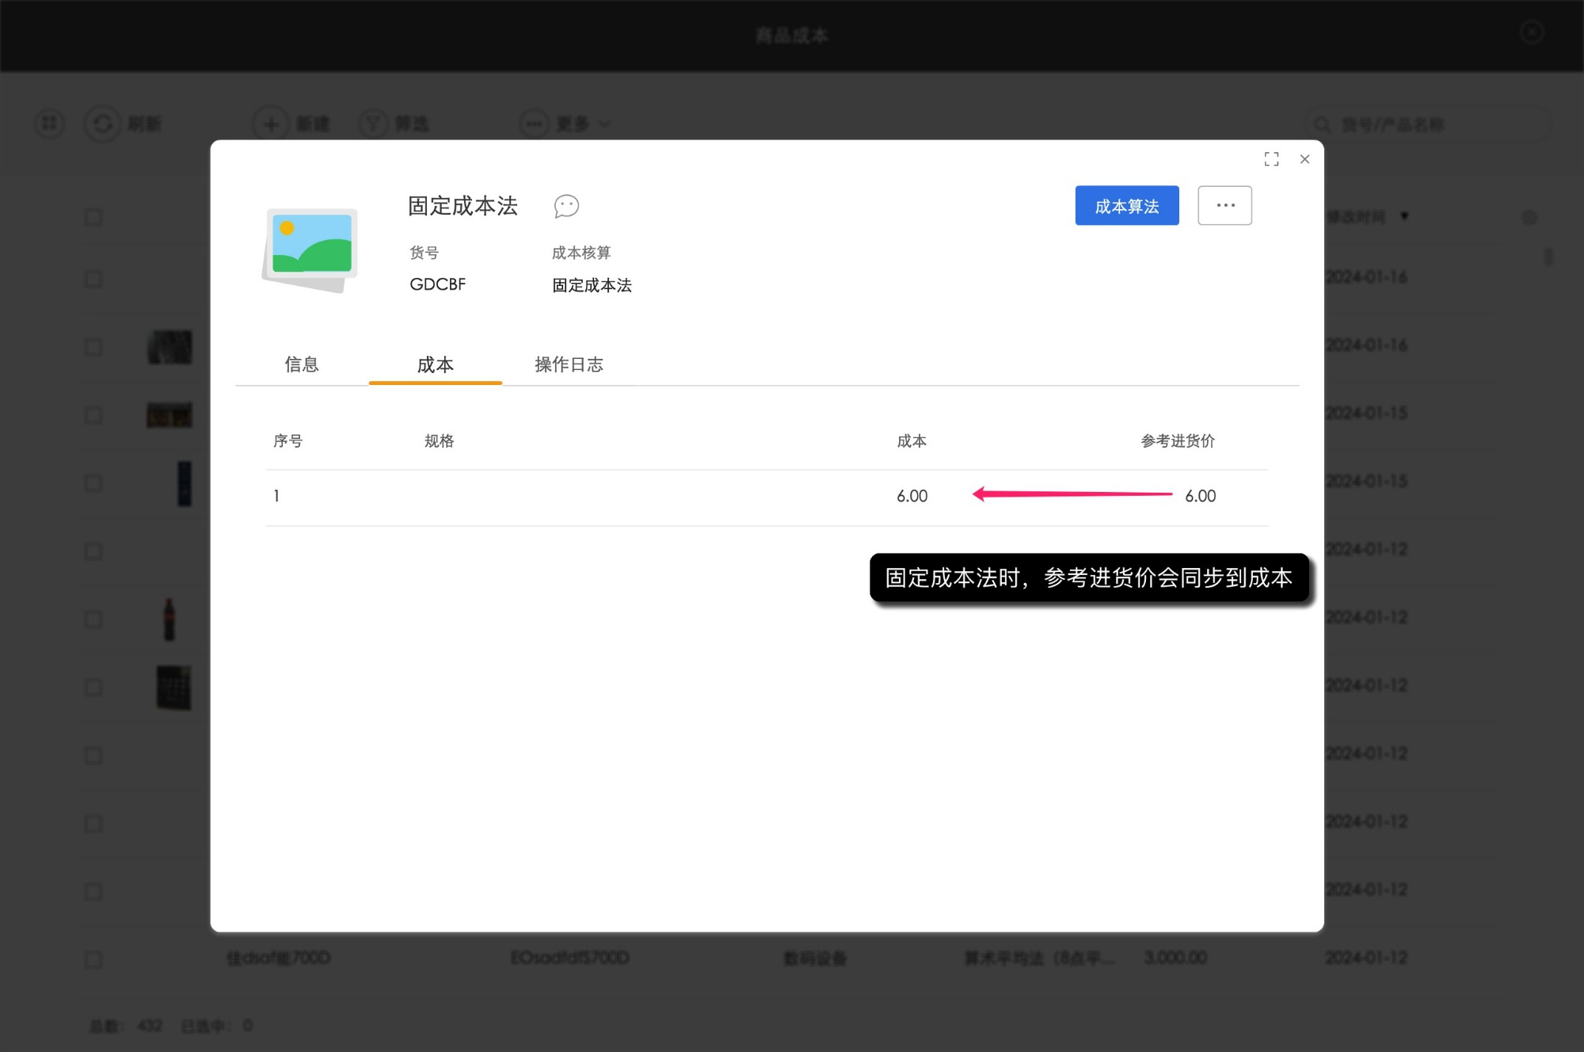This screenshot has height=1052, width=1584.
Task: Tick the checkbox of the second 2024-01-16 row
Action: click(93, 347)
